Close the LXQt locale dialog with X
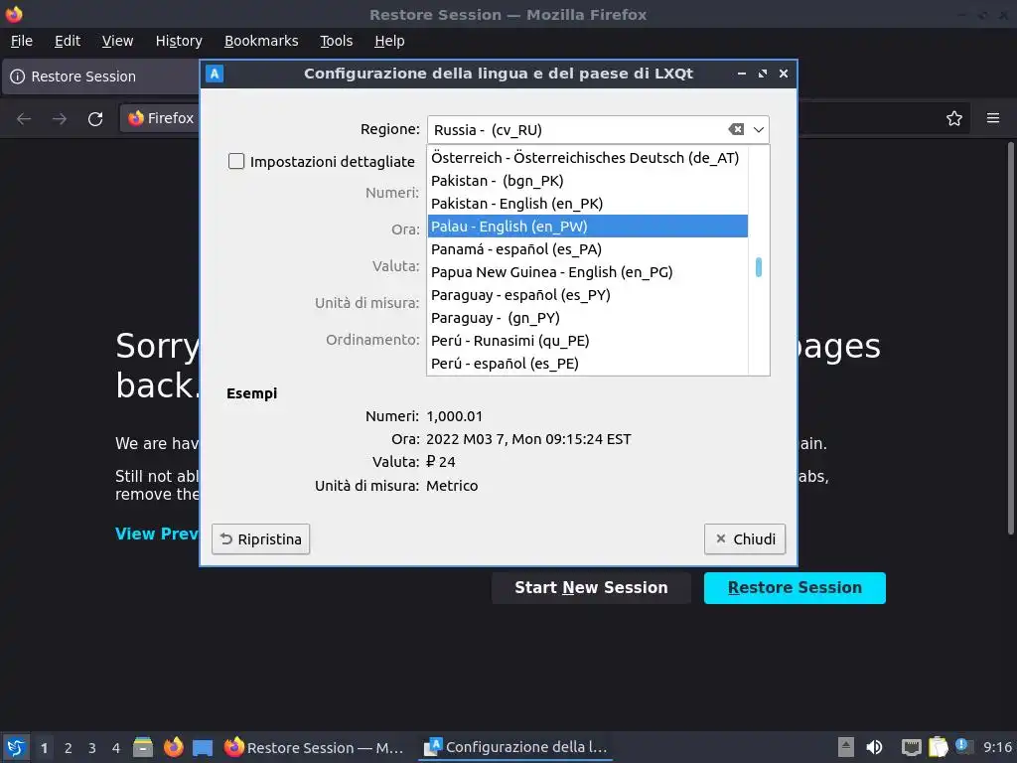The height and width of the screenshot is (763, 1017). 784,74
